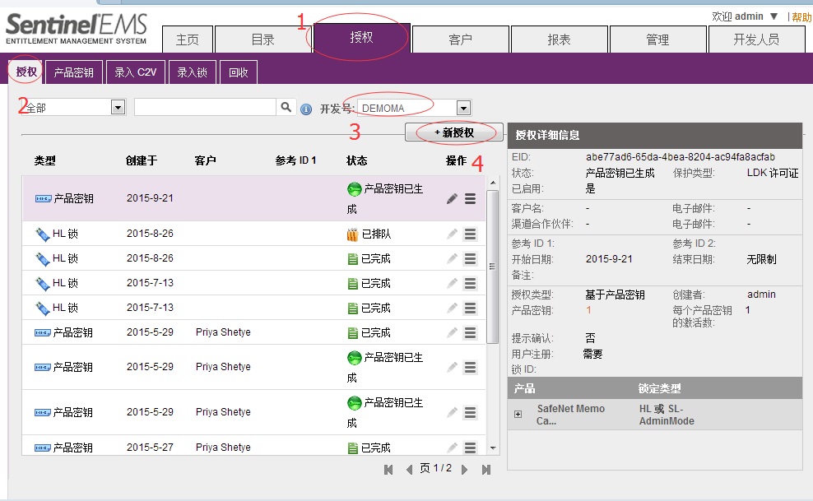Click the 新授权 button
The image size is (813, 501).
pos(453,132)
